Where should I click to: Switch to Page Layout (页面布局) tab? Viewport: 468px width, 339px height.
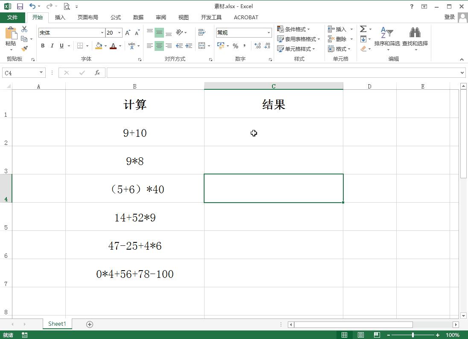(88, 18)
